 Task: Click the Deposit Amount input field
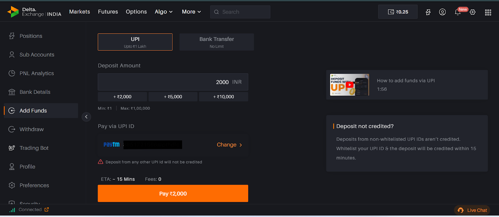173,82
